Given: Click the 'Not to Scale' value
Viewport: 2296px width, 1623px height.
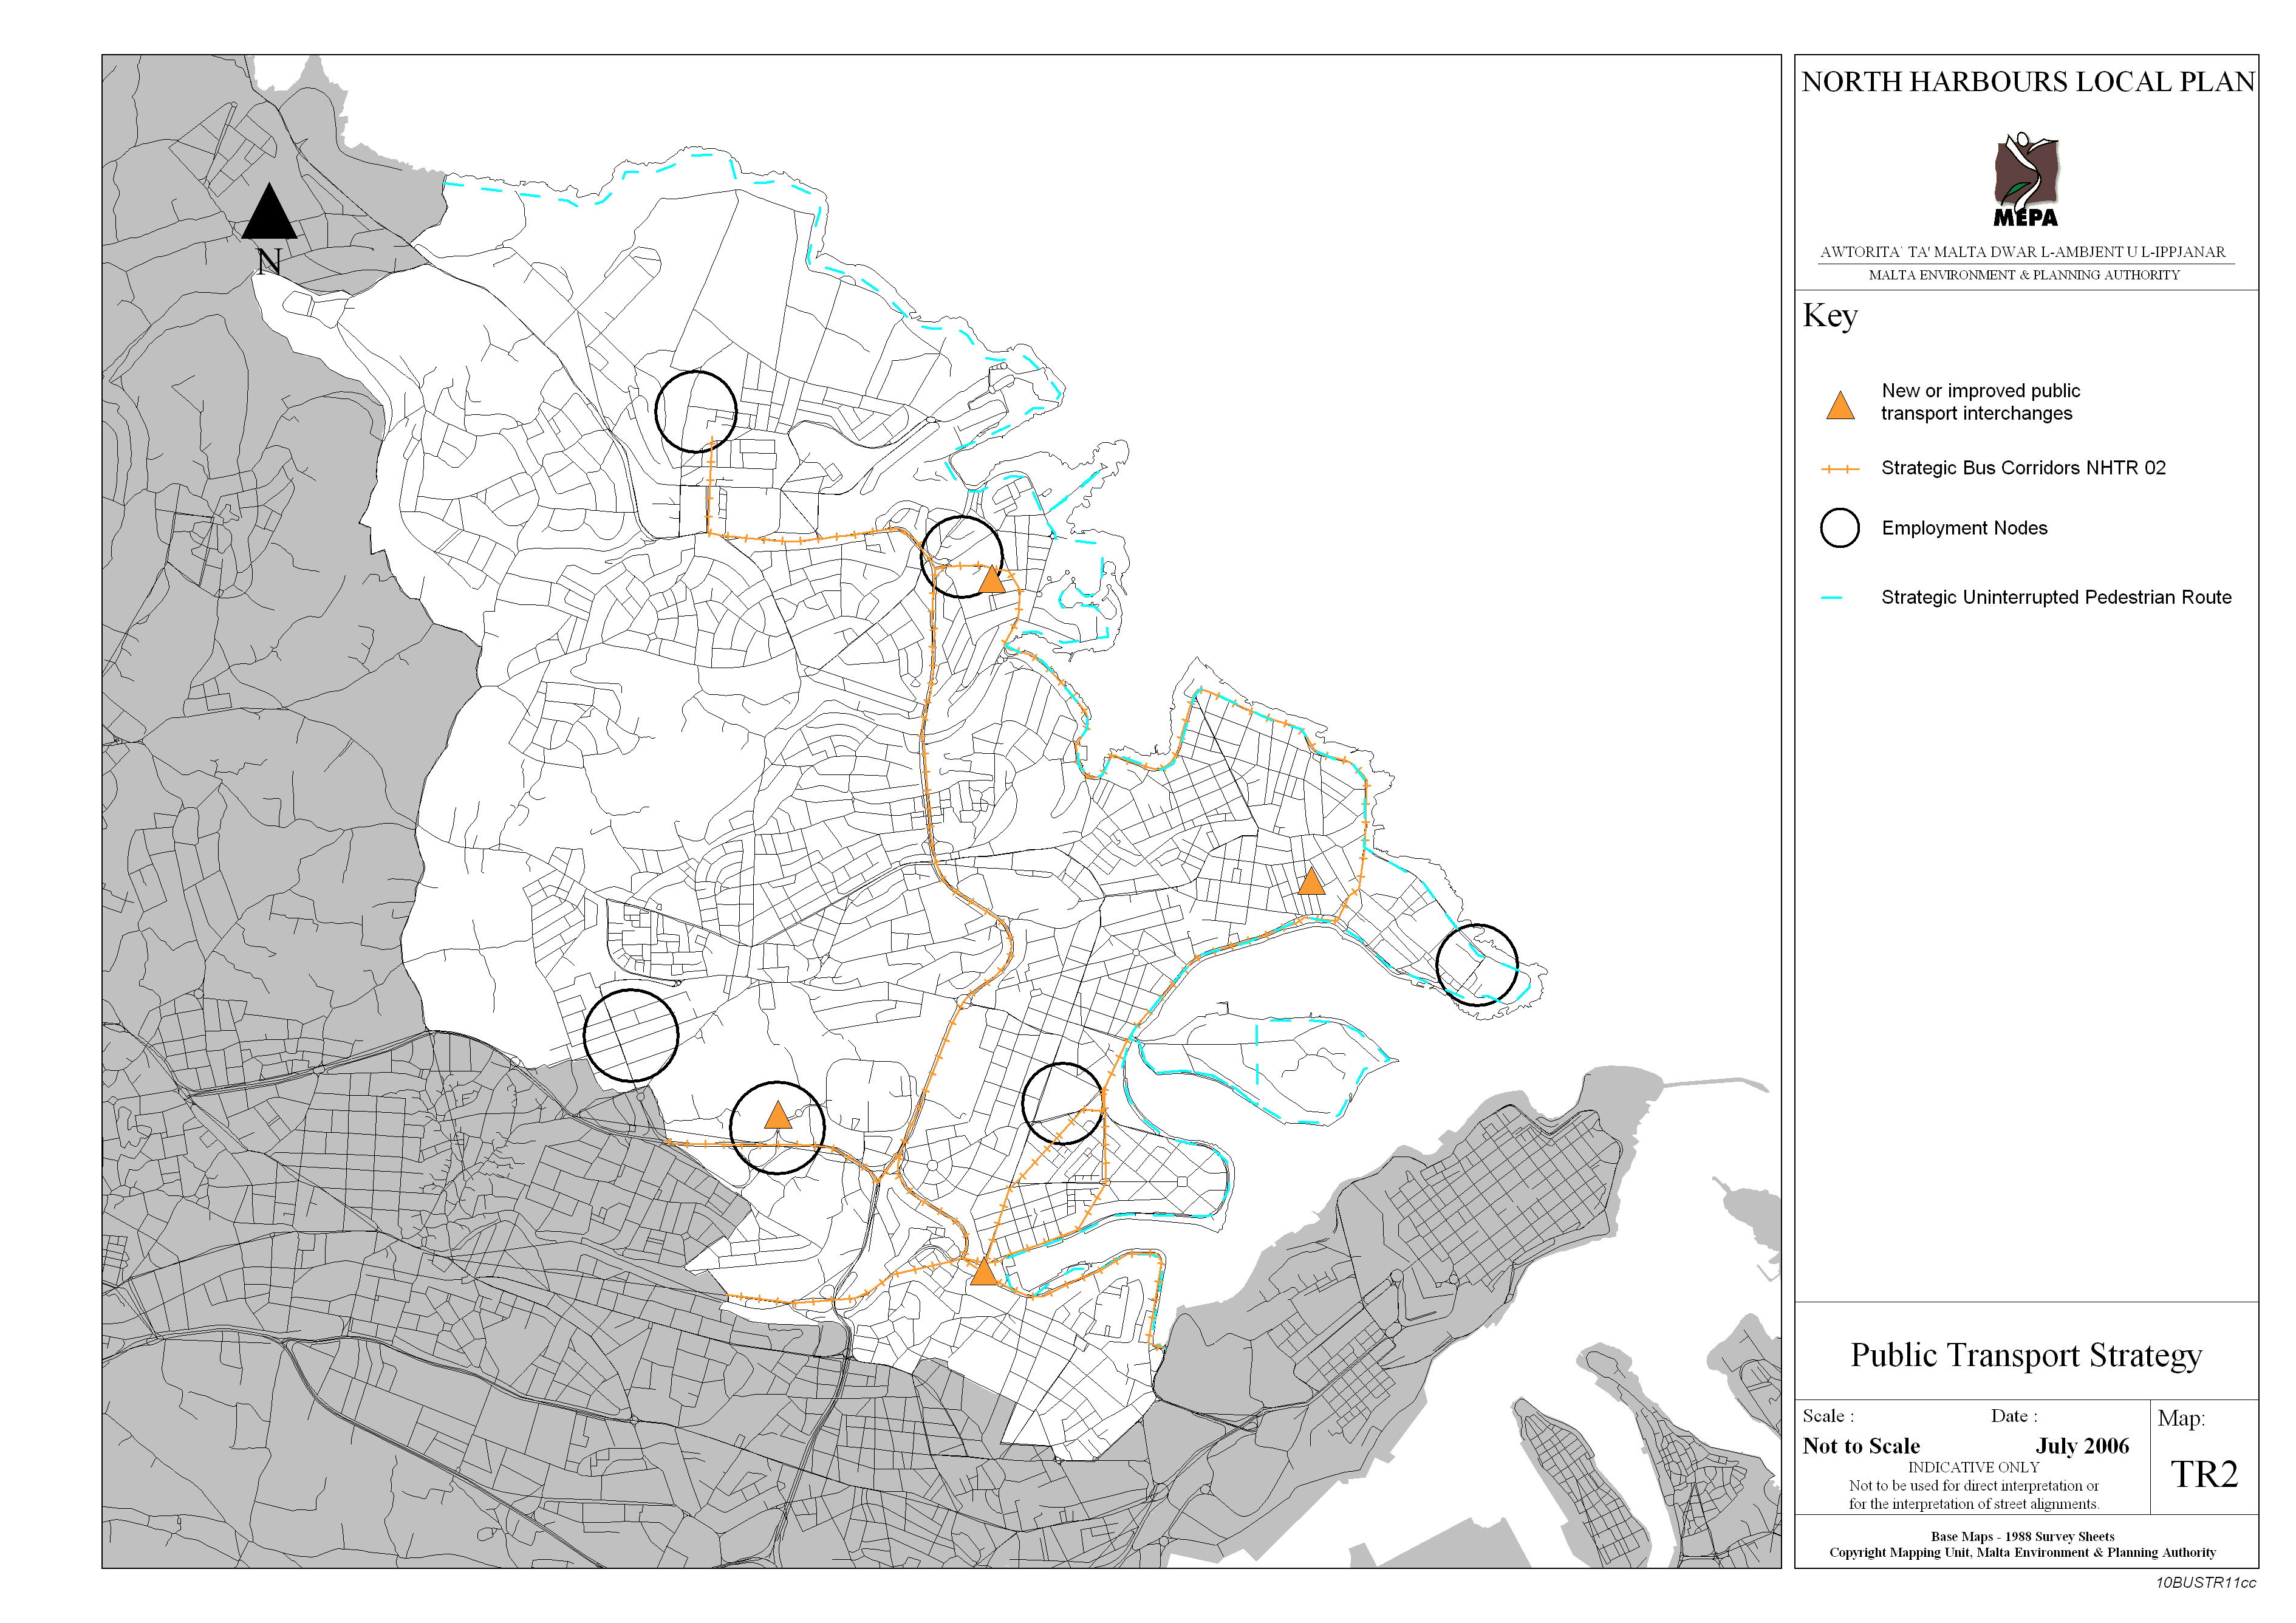Looking at the screenshot, I should point(1861,1446).
